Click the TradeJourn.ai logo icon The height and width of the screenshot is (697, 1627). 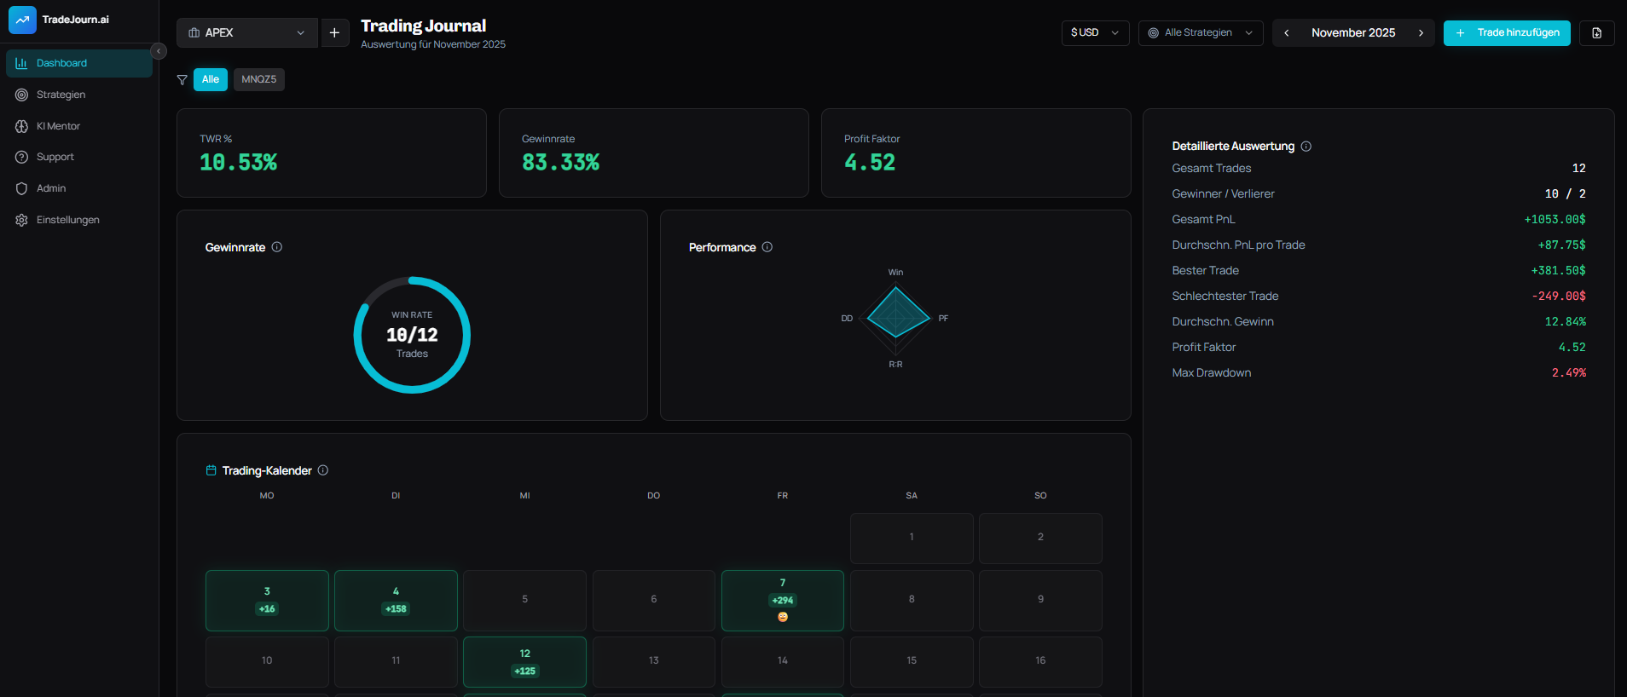[x=22, y=20]
